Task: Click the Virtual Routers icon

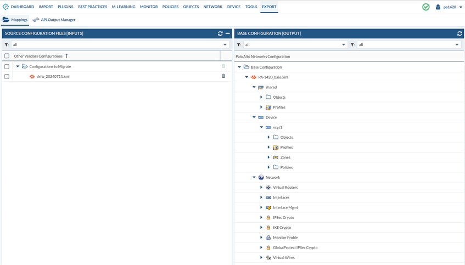Action: point(268,187)
